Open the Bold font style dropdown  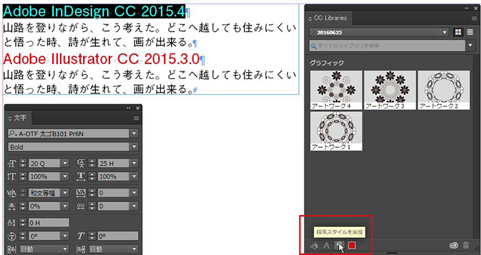pyautogui.click(x=134, y=147)
